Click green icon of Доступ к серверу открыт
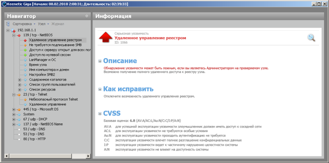The width and height of the screenshot is (329, 163). coord(25,50)
